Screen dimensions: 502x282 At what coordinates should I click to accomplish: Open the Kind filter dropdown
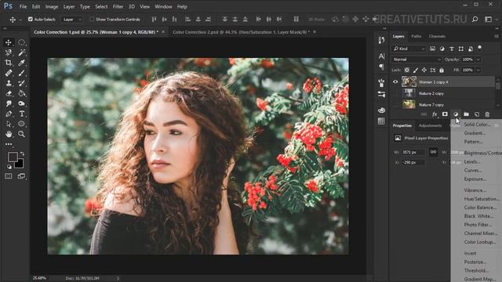coord(409,49)
